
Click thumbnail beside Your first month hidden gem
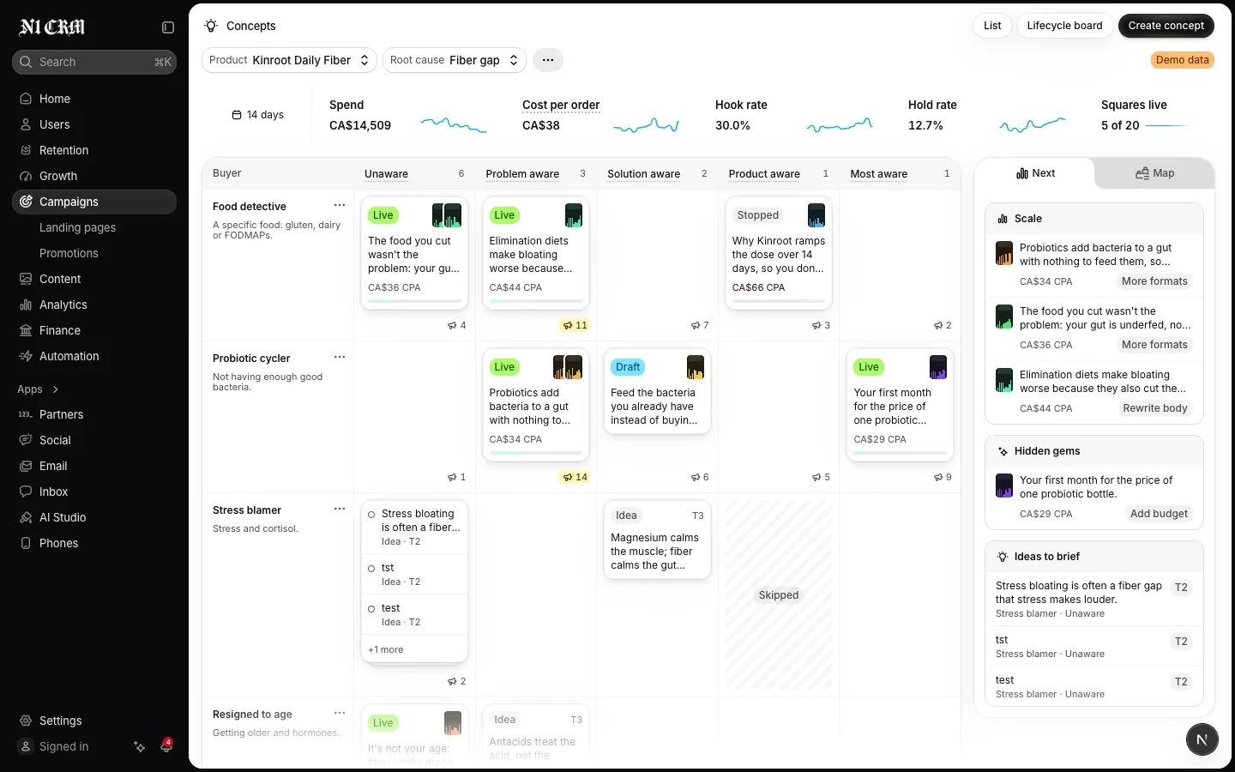coord(1004,486)
